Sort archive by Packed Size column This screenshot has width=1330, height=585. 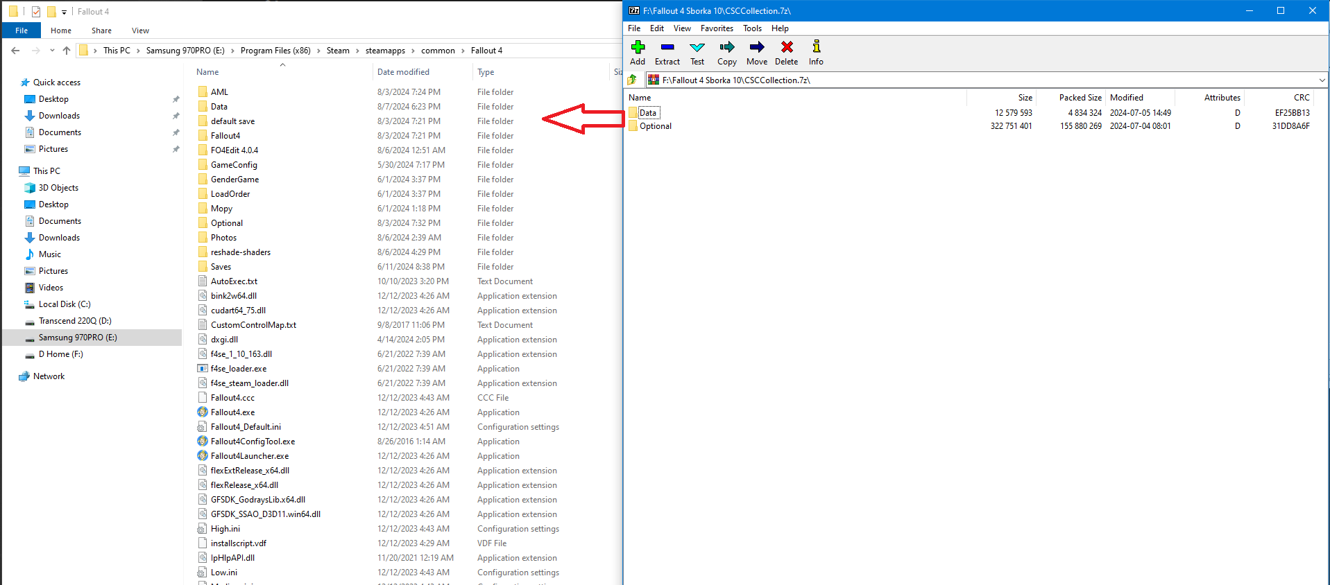click(1080, 98)
